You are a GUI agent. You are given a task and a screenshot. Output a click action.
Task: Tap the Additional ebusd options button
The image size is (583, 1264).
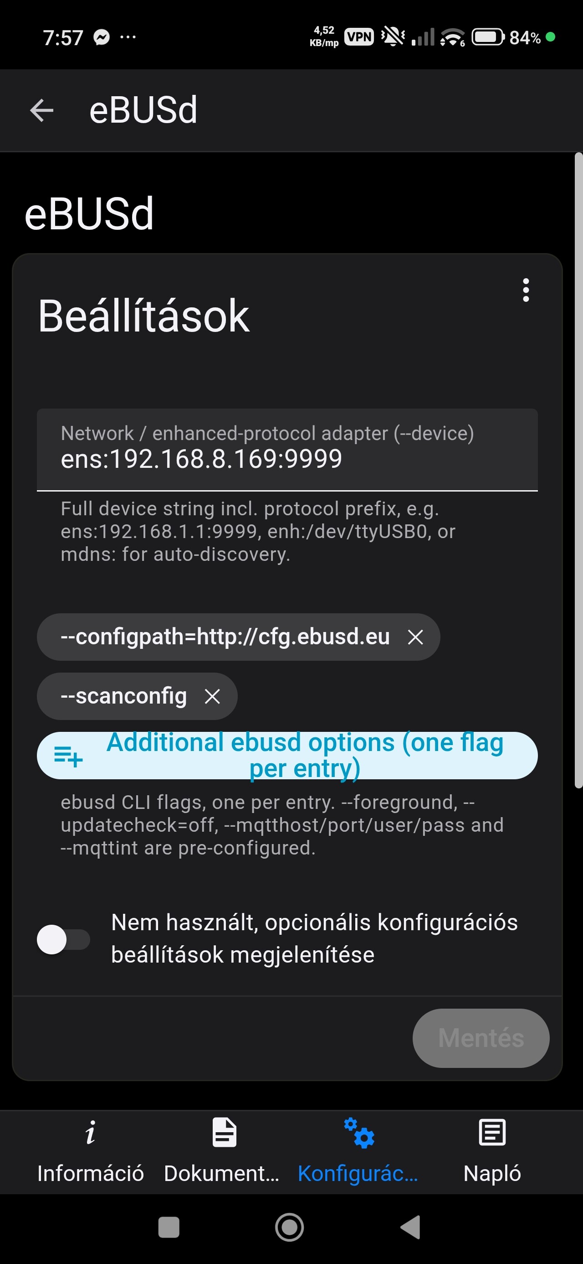pyautogui.click(x=305, y=755)
